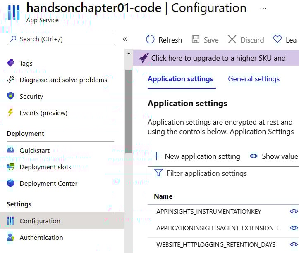Open Deployment slots menu item
299x253 pixels.
click(45, 167)
